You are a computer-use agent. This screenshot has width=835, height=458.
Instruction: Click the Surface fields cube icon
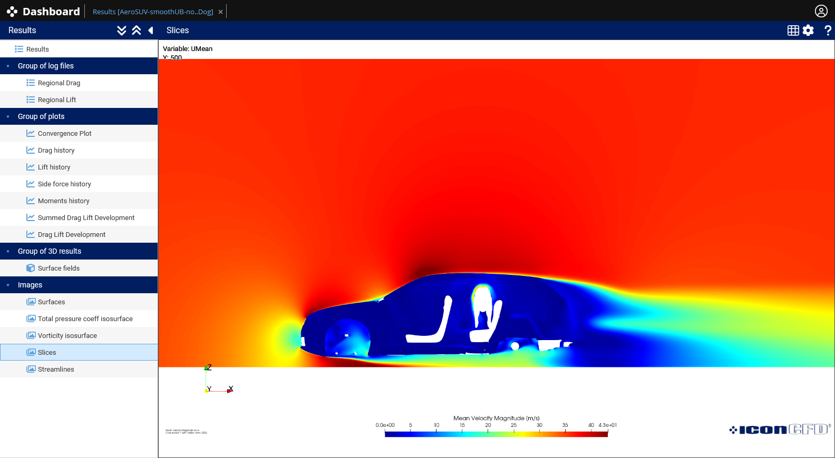click(x=31, y=268)
